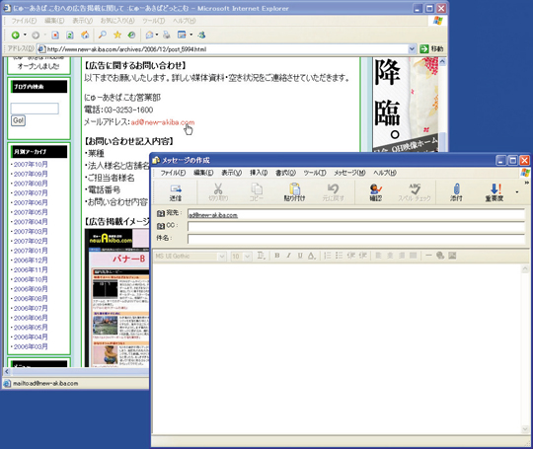Click 送信 Send in the message window

click(x=176, y=192)
